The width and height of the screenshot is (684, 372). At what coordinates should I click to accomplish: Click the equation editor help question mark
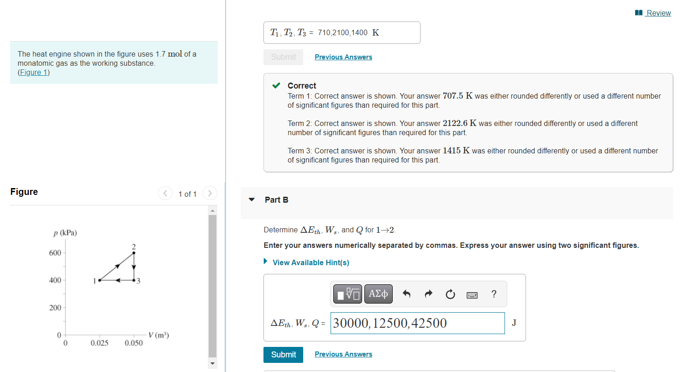pyautogui.click(x=494, y=294)
